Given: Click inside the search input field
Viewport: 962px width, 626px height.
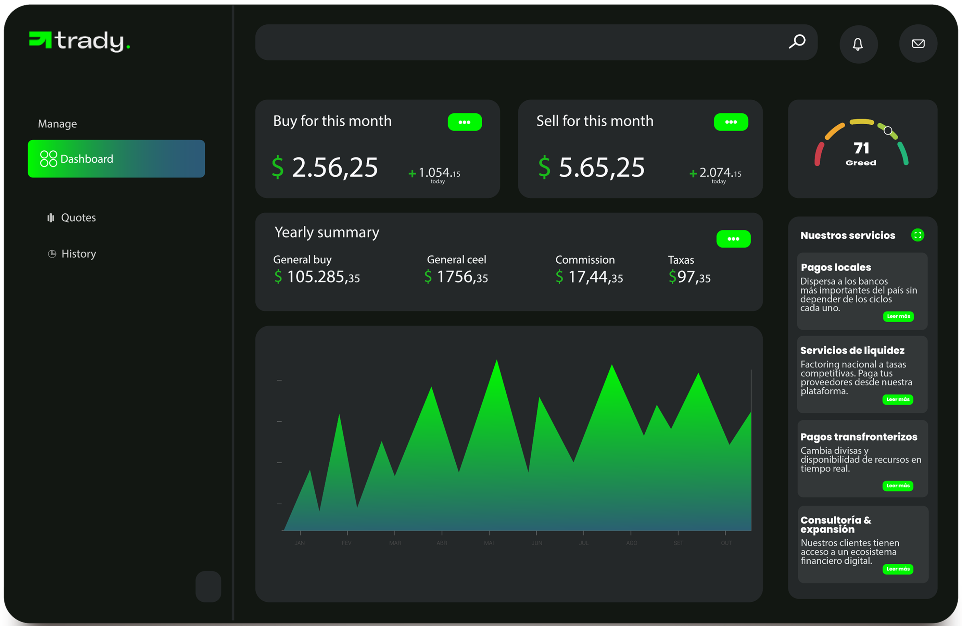Looking at the screenshot, I should point(526,42).
